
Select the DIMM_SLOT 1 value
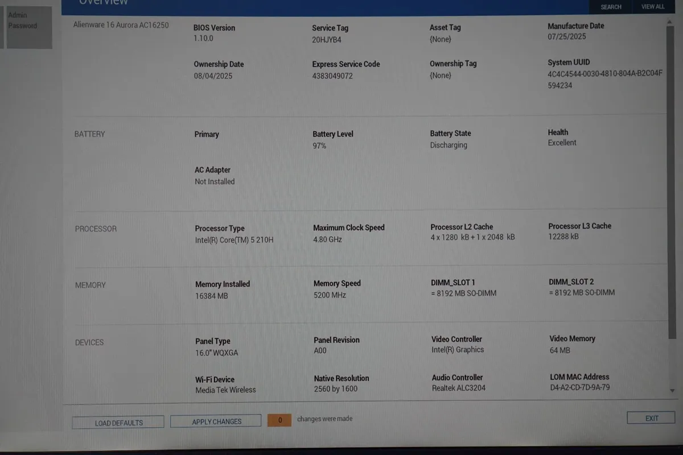464,293
